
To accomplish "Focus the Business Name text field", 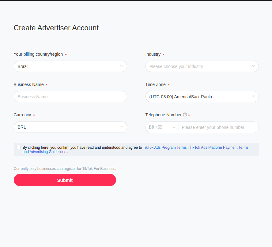I will pyautogui.click(x=70, y=97).
